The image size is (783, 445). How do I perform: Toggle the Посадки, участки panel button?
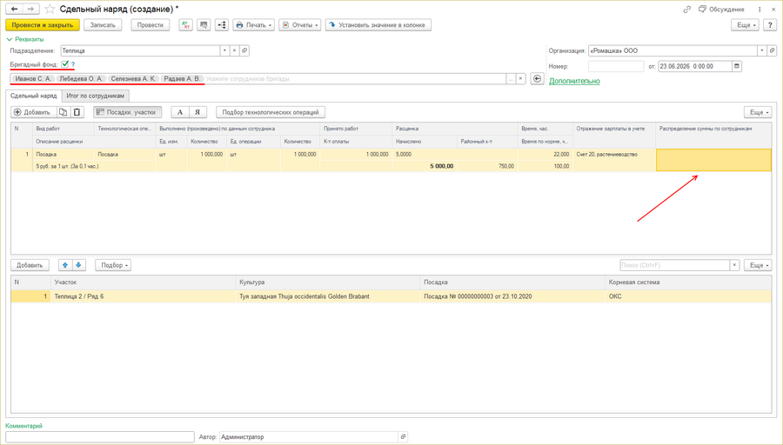pos(127,112)
